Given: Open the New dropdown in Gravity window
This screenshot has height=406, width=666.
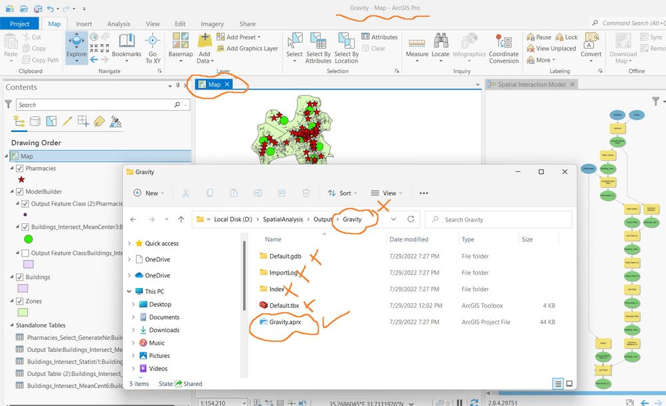Looking at the screenshot, I should pos(148,193).
